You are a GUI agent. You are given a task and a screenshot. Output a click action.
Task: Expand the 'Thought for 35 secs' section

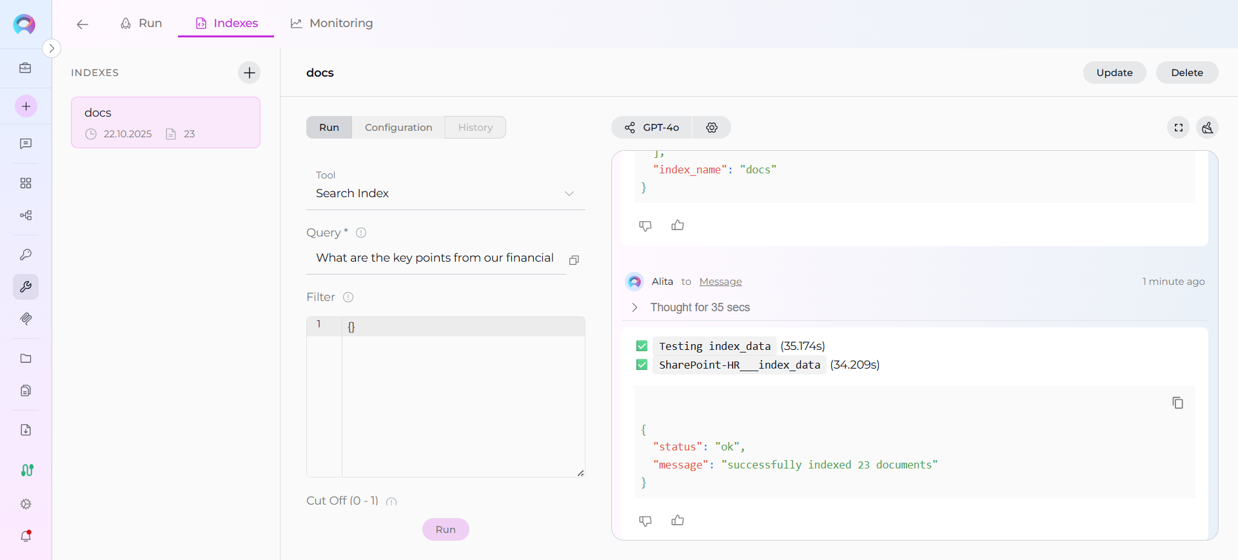pyautogui.click(x=635, y=307)
